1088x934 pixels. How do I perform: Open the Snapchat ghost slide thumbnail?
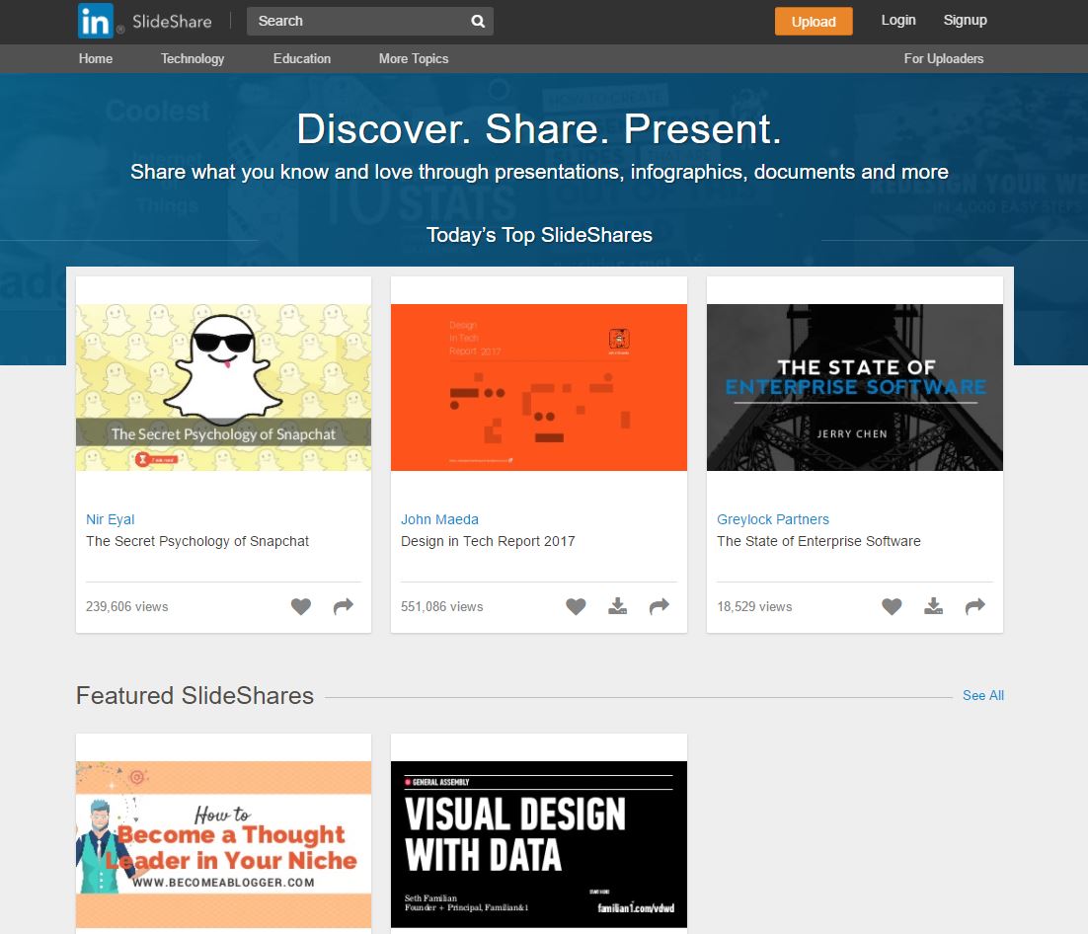tap(223, 387)
